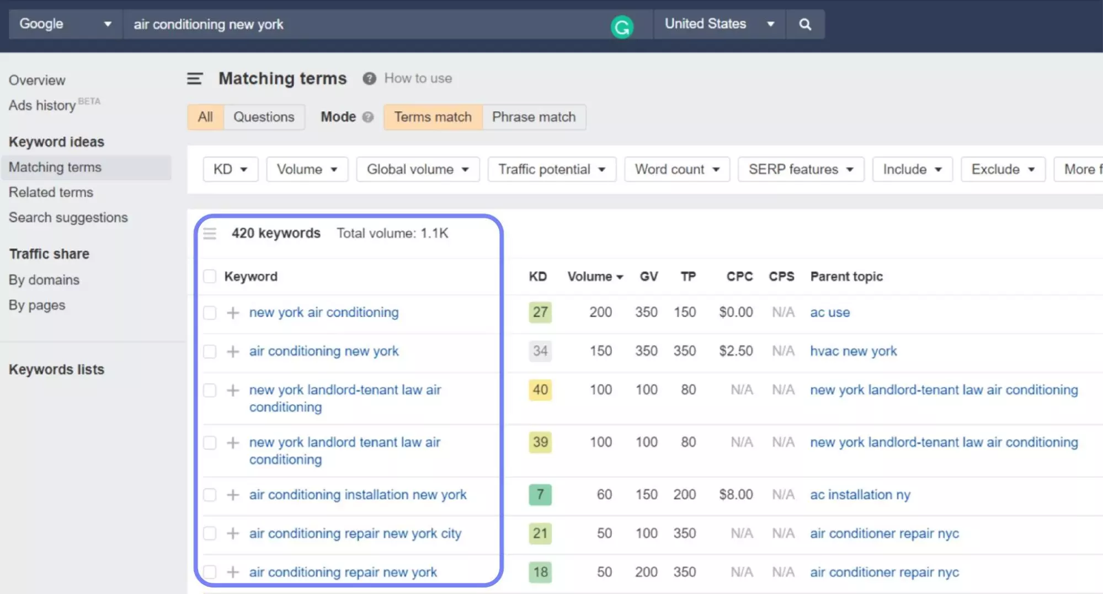
Task: Add 'air conditioning installation new york' plus icon
Action: coord(233,495)
